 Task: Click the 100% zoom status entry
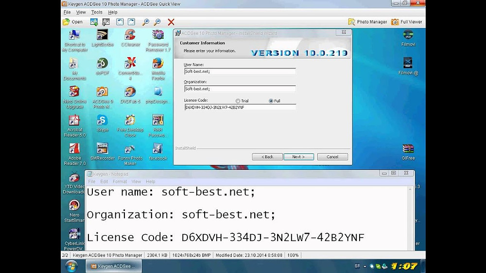click(x=293, y=256)
